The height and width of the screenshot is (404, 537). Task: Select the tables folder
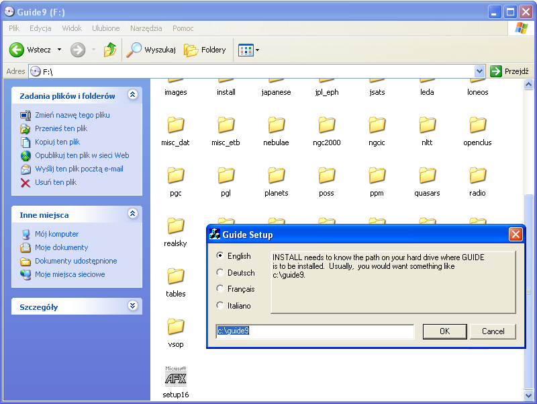point(175,283)
